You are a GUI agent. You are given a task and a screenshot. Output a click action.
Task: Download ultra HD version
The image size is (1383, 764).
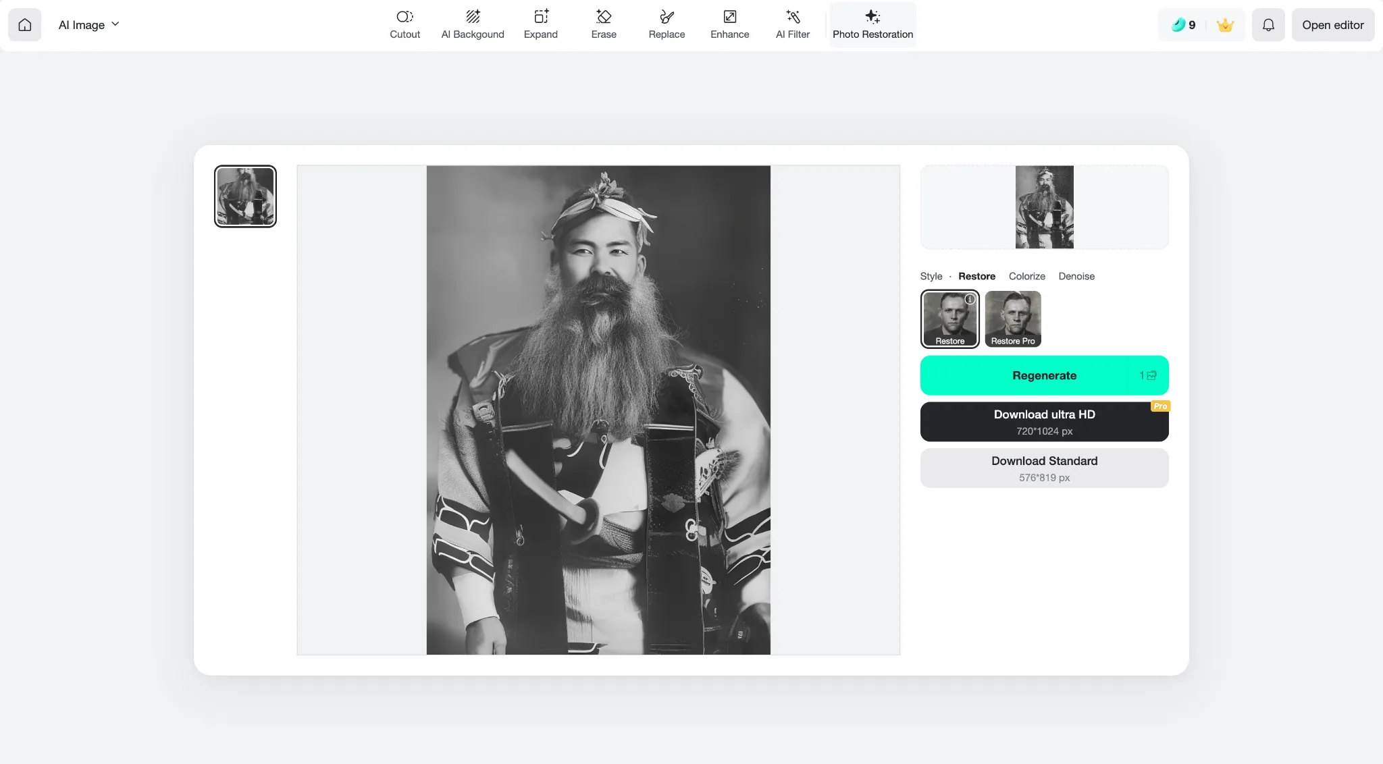tap(1044, 422)
